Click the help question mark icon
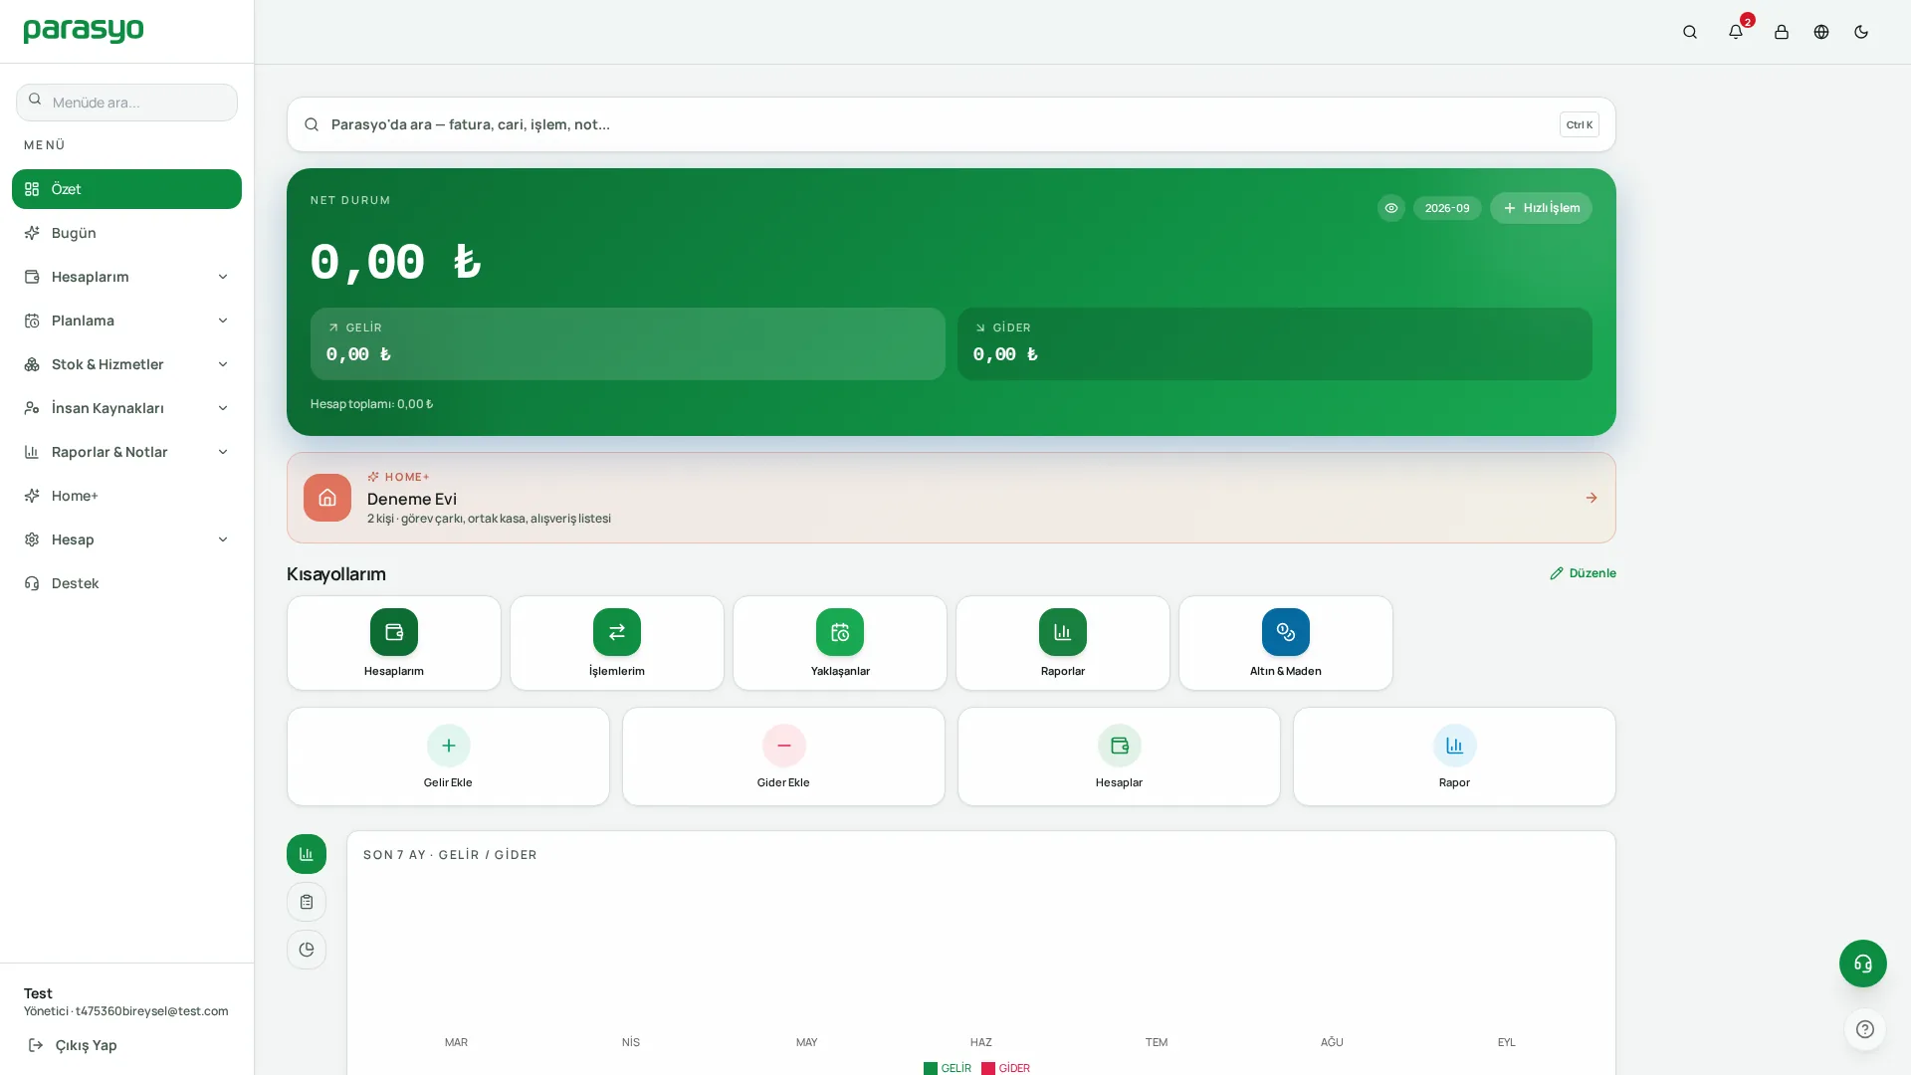 pos(1864,1029)
